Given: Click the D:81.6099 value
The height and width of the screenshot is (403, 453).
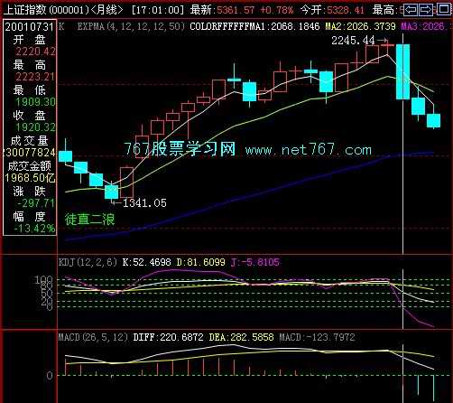Looking at the screenshot, I should pyautogui.click(x=200, y=262).
